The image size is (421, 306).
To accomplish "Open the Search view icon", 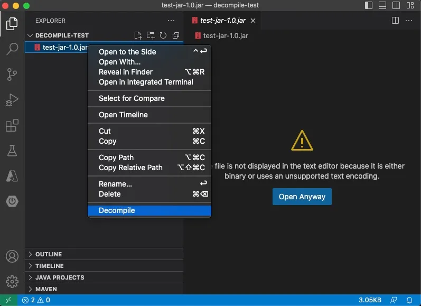I will point(12,49).
